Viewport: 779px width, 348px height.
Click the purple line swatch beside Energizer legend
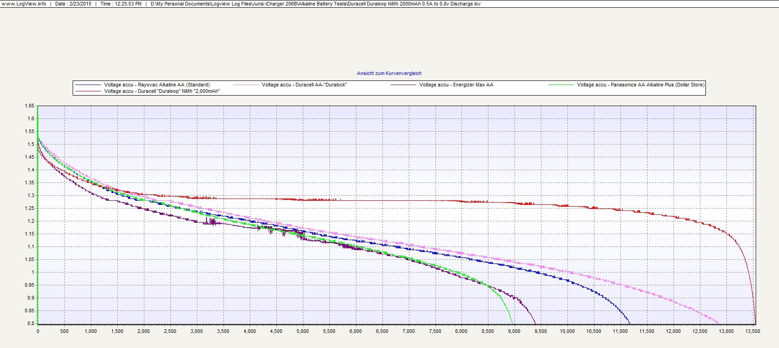pyautogui.click(x=403, y=85)
